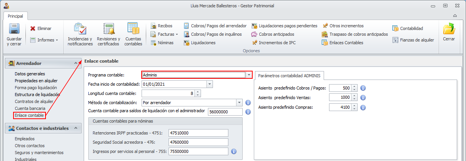
Task: Click Seguridad Social acreedora field
Action: pos(198,142)
